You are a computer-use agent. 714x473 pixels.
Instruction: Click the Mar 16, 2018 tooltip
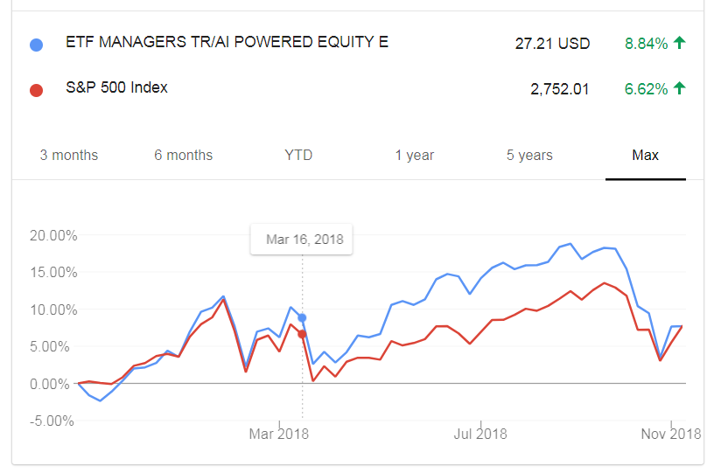click(x=302, y=240)
